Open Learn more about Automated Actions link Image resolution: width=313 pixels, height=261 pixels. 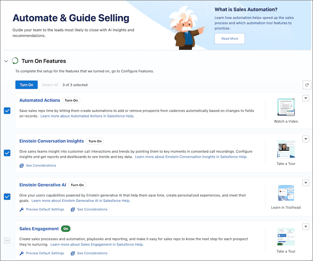click(x=87, y=116)
